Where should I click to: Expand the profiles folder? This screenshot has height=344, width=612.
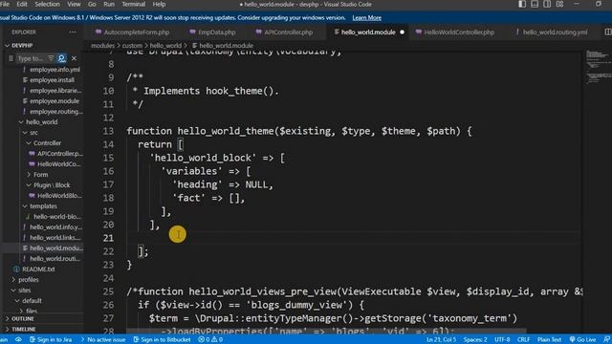click(x=29, y=280)
